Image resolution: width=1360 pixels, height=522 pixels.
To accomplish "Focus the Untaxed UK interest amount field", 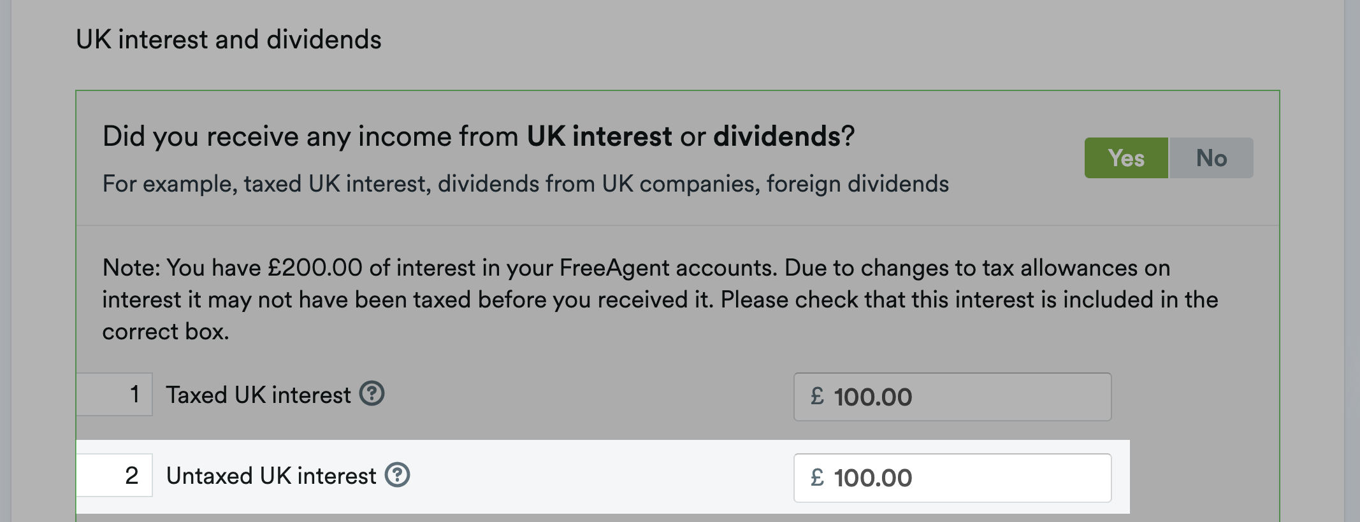I will 952,477.
